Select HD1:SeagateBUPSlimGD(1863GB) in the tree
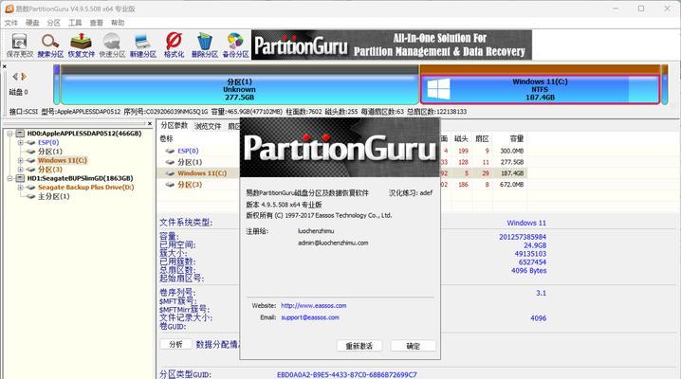 pyautogui.click(x=80, y=178)
